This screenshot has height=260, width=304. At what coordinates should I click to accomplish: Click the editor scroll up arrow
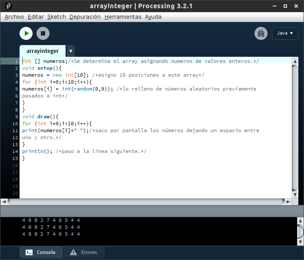click(295, 62)
